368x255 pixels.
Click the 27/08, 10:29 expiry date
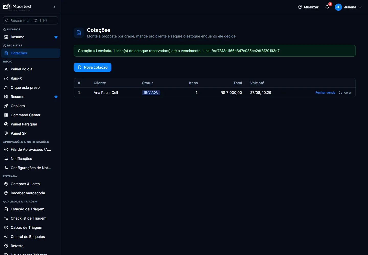261,93
